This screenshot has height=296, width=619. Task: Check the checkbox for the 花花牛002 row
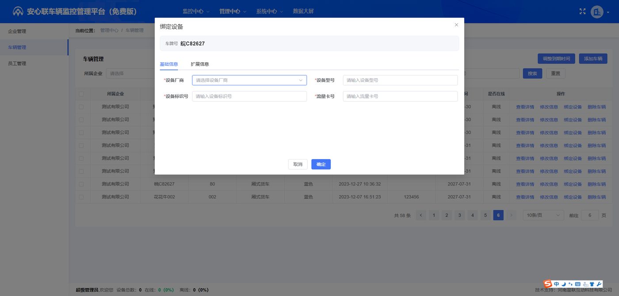[81, 197]
